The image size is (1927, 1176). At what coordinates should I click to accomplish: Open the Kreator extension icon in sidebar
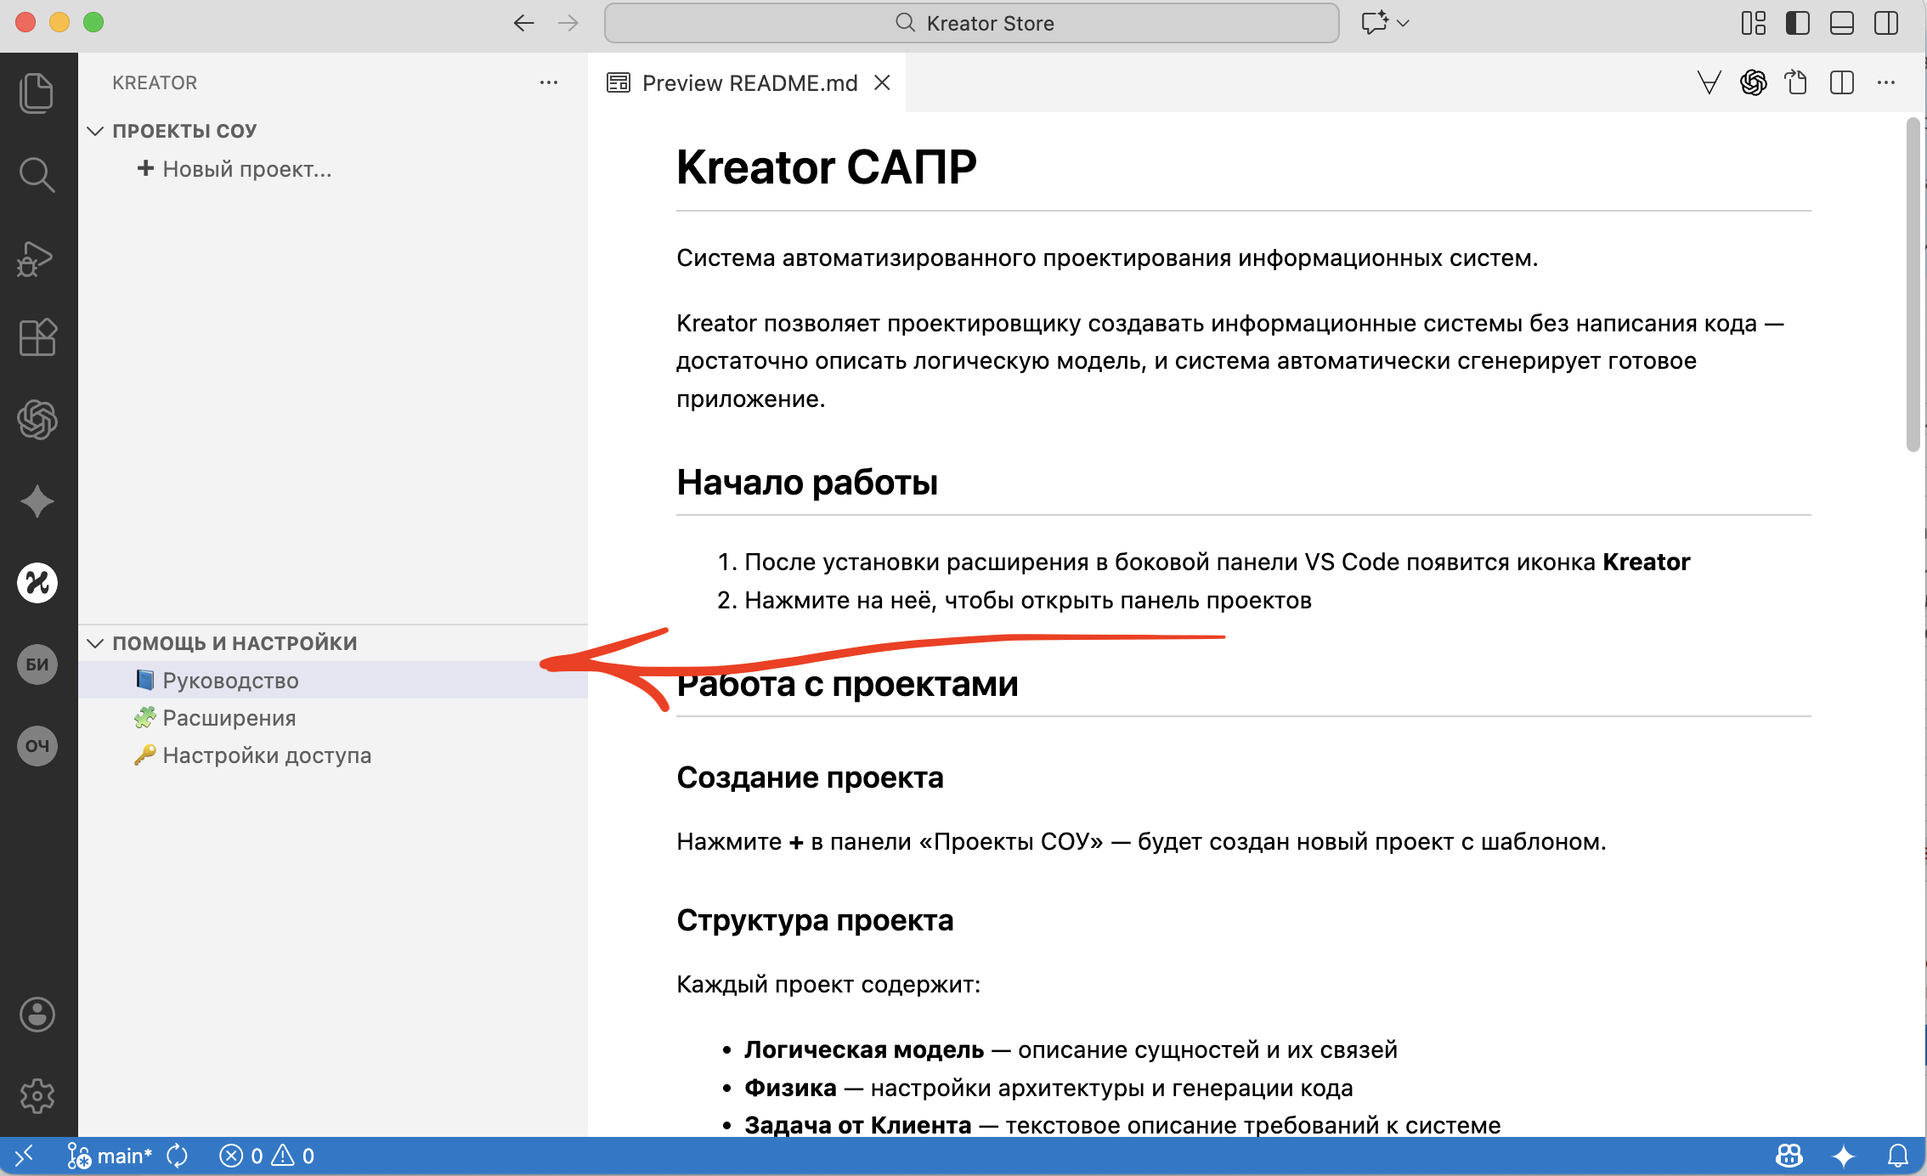(x=37, y=583)
